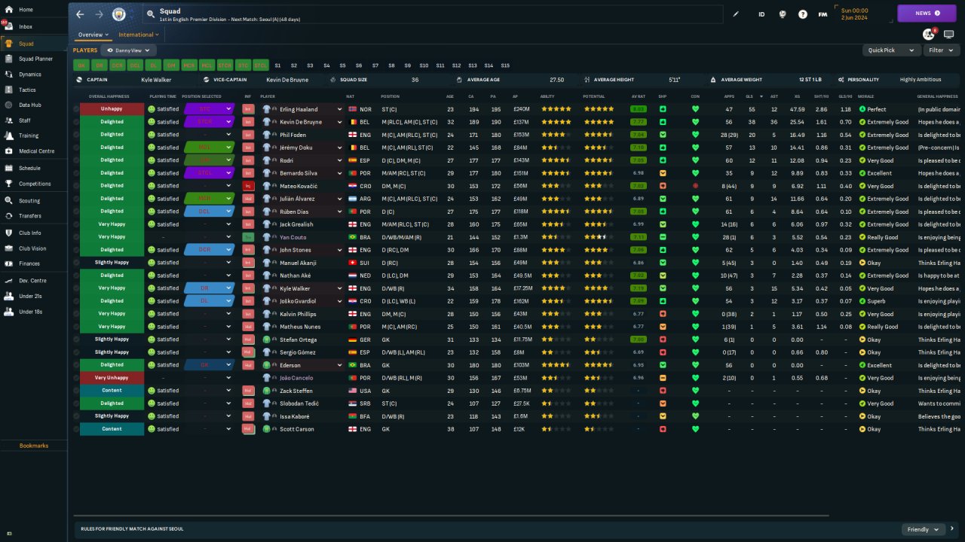Screen dimensions: 965x542
Task: Select the DL position slot tab
Action: point(153,65)
